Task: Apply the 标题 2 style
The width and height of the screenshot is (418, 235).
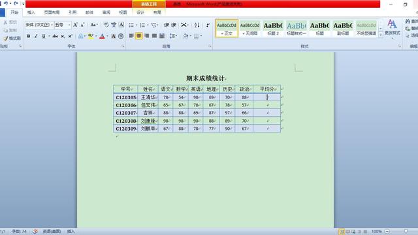Action: coord(273,29)
